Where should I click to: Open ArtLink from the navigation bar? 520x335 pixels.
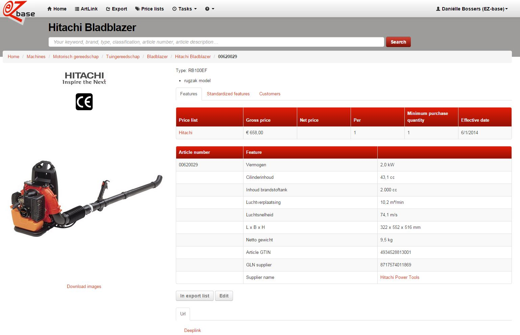pyautogui.click(x=86, y=9)
